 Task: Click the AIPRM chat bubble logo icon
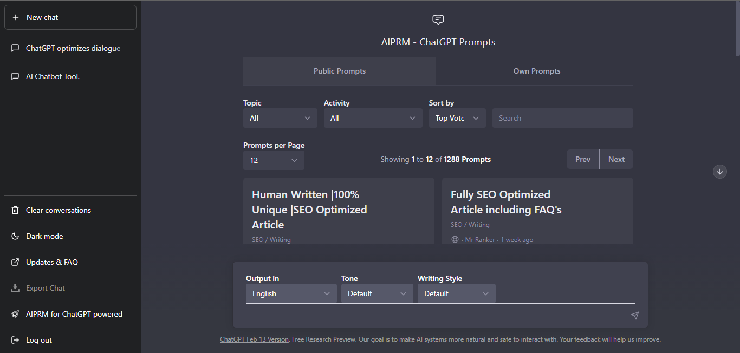tap(438, 20)
